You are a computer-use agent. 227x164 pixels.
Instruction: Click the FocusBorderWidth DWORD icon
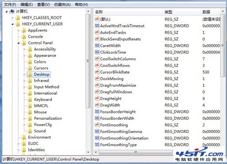pyautogui.click(x=97, y=118)
